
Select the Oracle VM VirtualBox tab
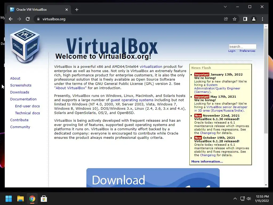39,10
